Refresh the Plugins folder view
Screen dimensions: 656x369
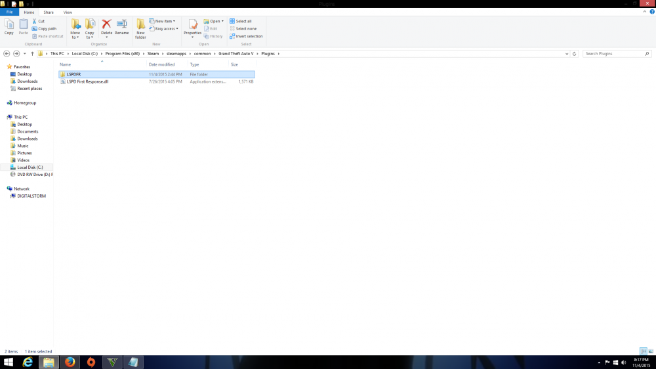click(575, 54)
